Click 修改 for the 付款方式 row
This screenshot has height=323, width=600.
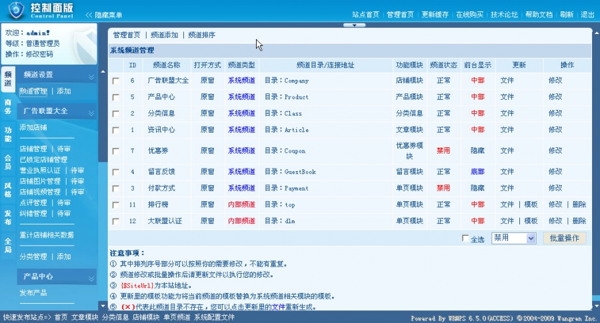[x=555, y=188]
